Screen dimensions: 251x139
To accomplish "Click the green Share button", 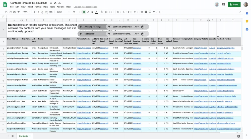I will 234,5.
